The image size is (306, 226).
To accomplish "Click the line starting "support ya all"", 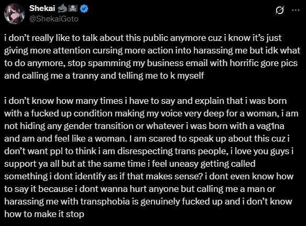I will click(130, 164).
